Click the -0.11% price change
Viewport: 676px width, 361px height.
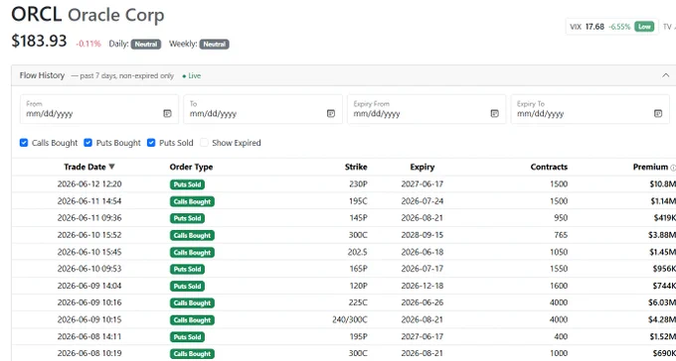pyautogui.click(x=88, y=44)
